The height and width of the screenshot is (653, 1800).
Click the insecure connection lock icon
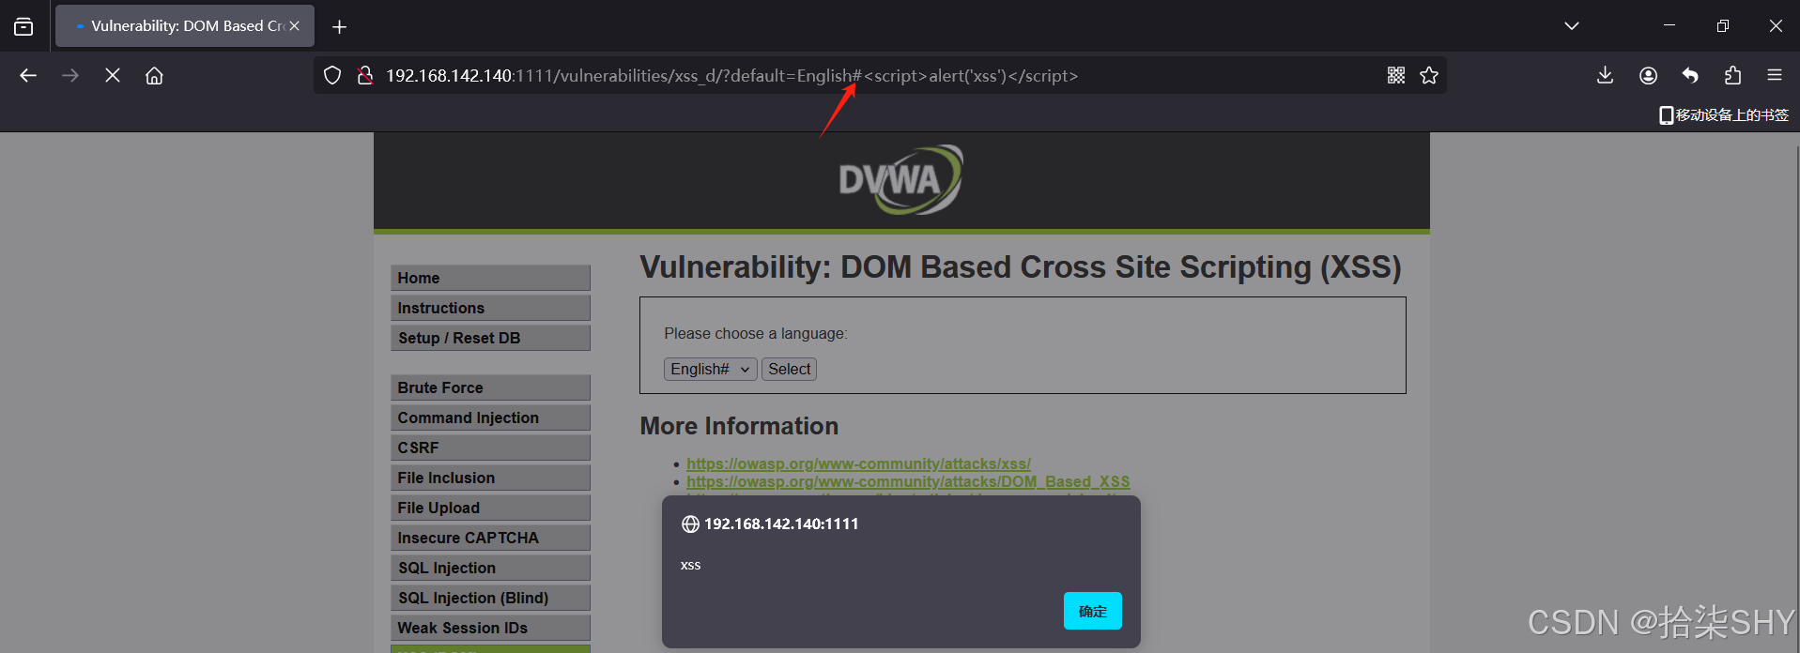click(365, 75)
